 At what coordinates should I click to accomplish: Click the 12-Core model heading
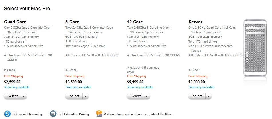(x=135, y=22)
